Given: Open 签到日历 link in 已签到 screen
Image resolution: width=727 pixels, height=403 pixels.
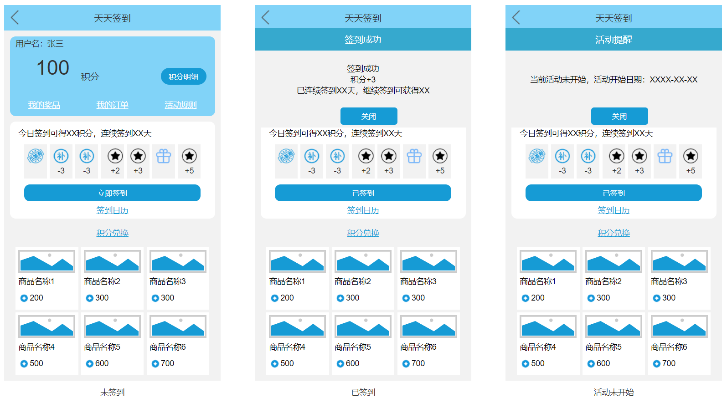Looking at the screenshot, I should click(363, 210).
